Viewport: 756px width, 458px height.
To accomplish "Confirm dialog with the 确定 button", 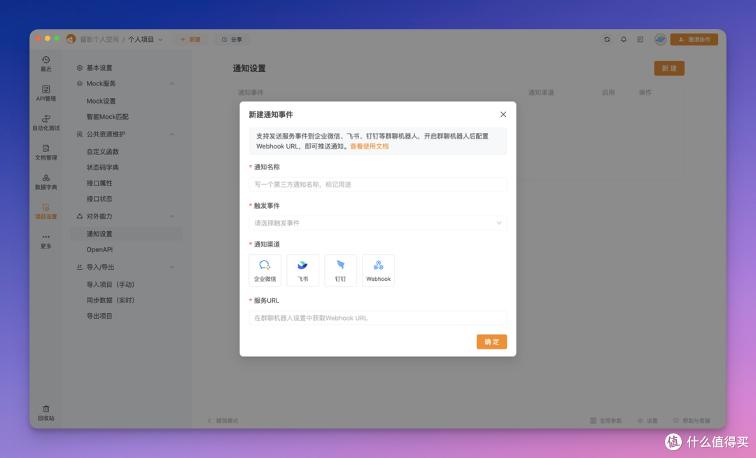I will coord(491,342).
